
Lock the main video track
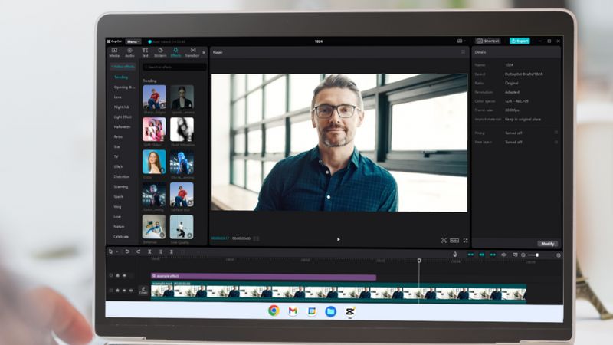coord(118,291)
